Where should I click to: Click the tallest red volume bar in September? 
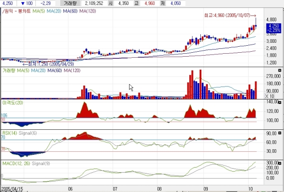click(x=200, y=84)
